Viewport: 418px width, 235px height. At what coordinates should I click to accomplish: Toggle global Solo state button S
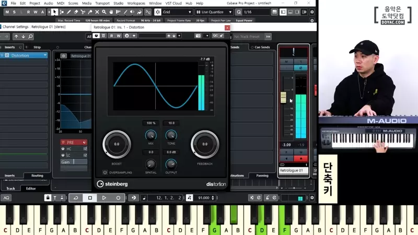(x=14, y=12)
